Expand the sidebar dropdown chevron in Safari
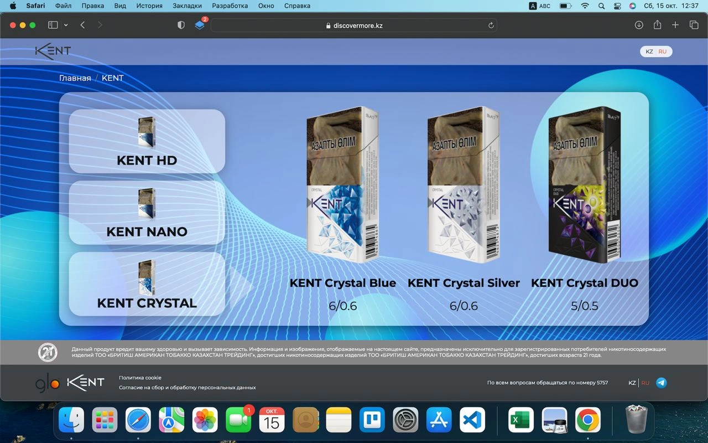The height and width of the screenshot is (443, 708). (x=66, y=25)
